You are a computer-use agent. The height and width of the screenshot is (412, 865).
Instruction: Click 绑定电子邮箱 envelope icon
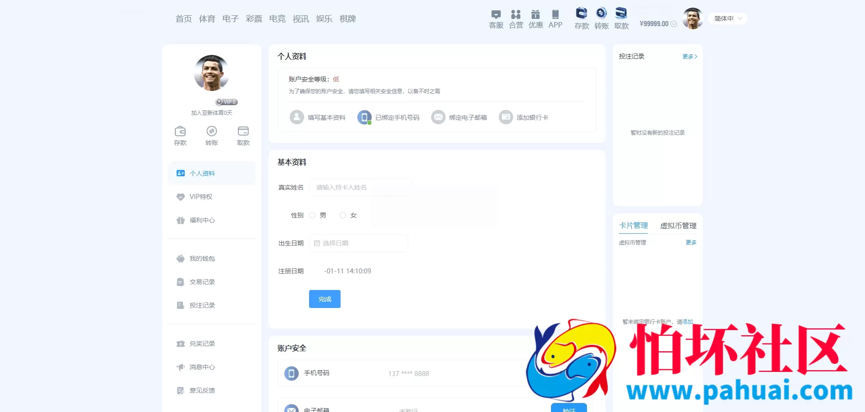coord(438,117)
